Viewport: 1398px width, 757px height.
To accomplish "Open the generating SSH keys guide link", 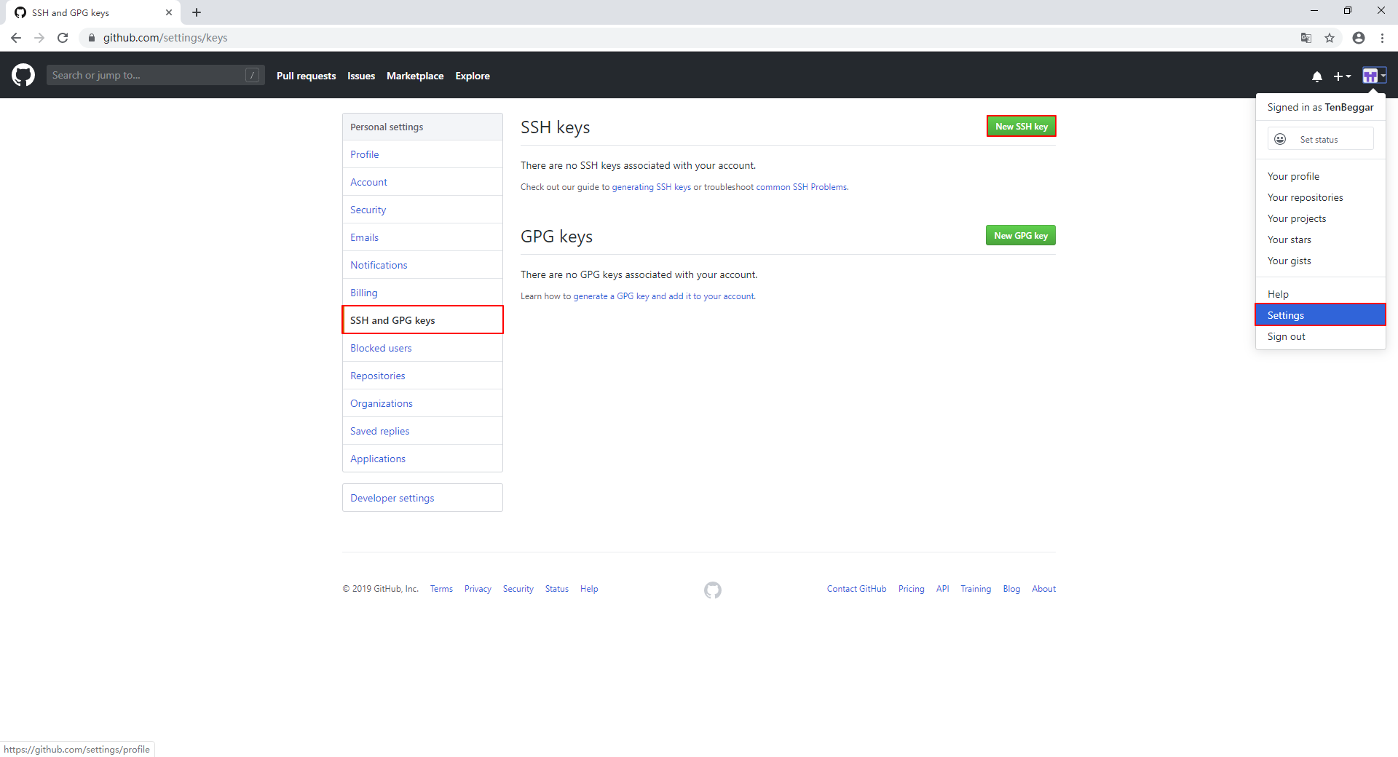I will (651, 187).
